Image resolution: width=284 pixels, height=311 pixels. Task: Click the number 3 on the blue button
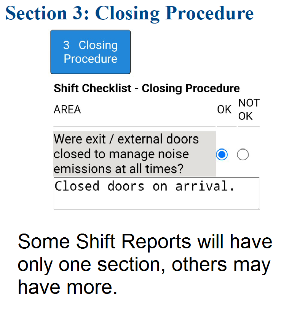(66, 45)
